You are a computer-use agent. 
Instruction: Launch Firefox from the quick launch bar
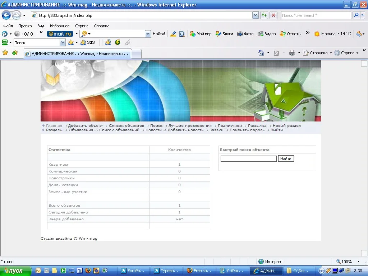pos(88,271)
